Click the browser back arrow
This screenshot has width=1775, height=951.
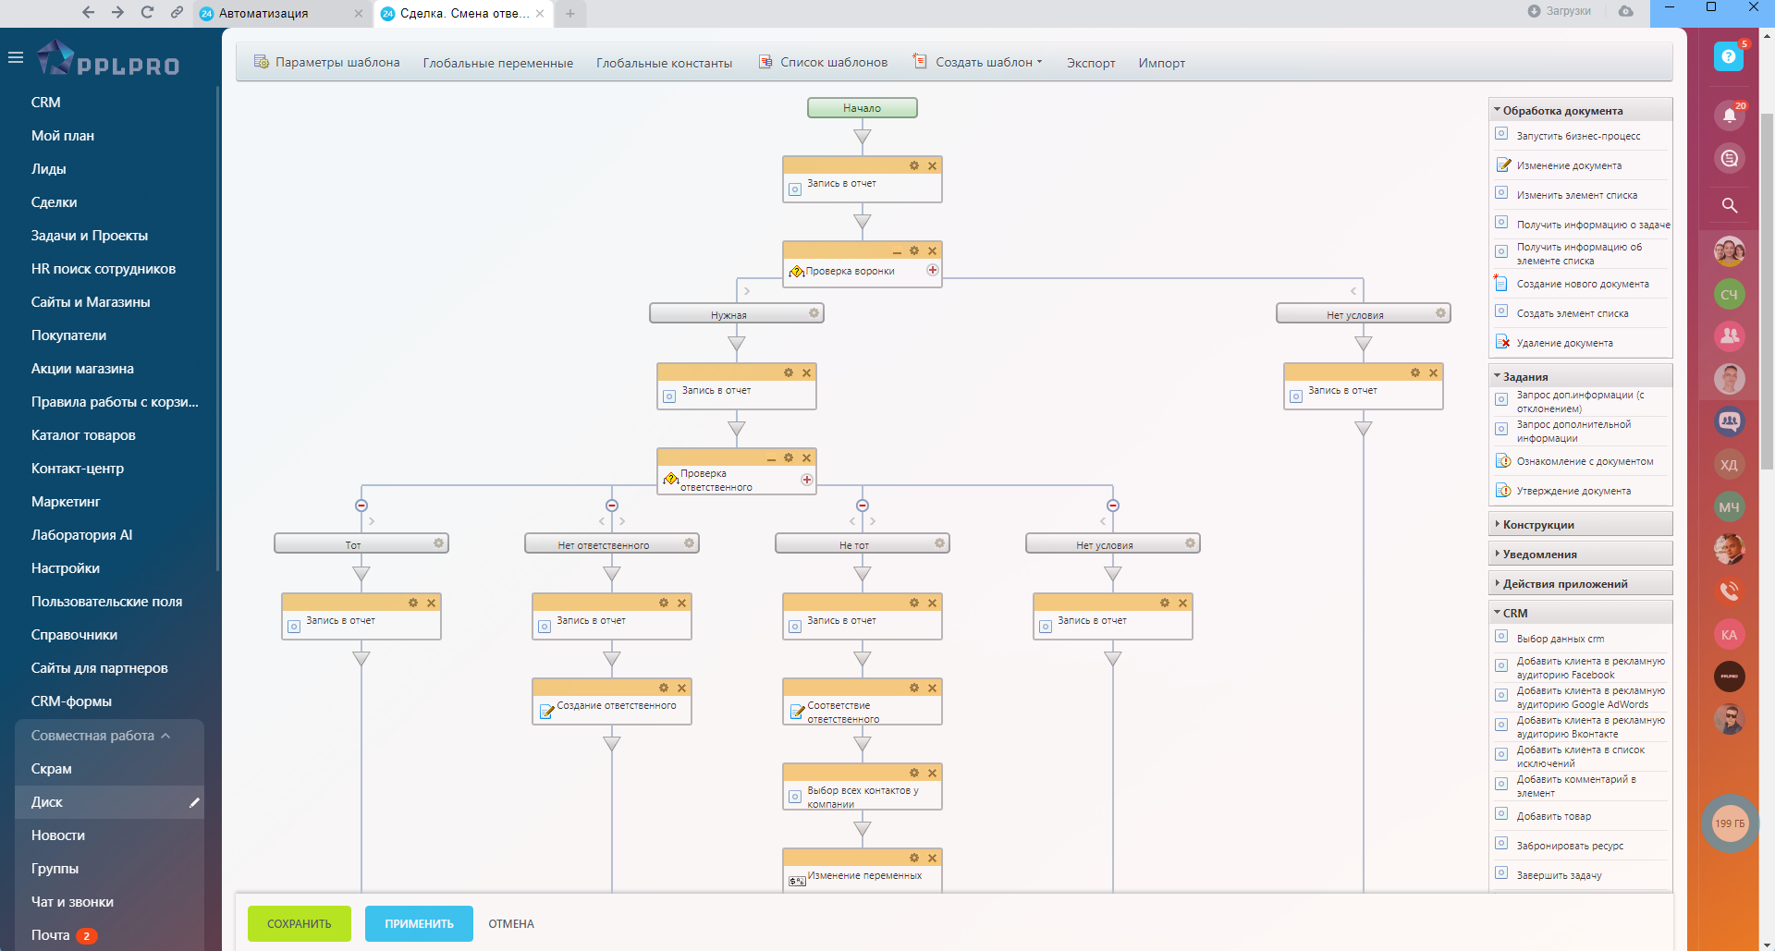click(88, 12)
